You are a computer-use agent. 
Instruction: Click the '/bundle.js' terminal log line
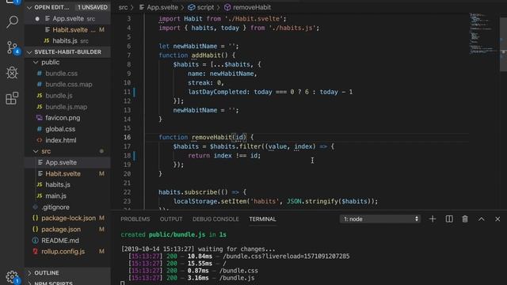(191, 278)
